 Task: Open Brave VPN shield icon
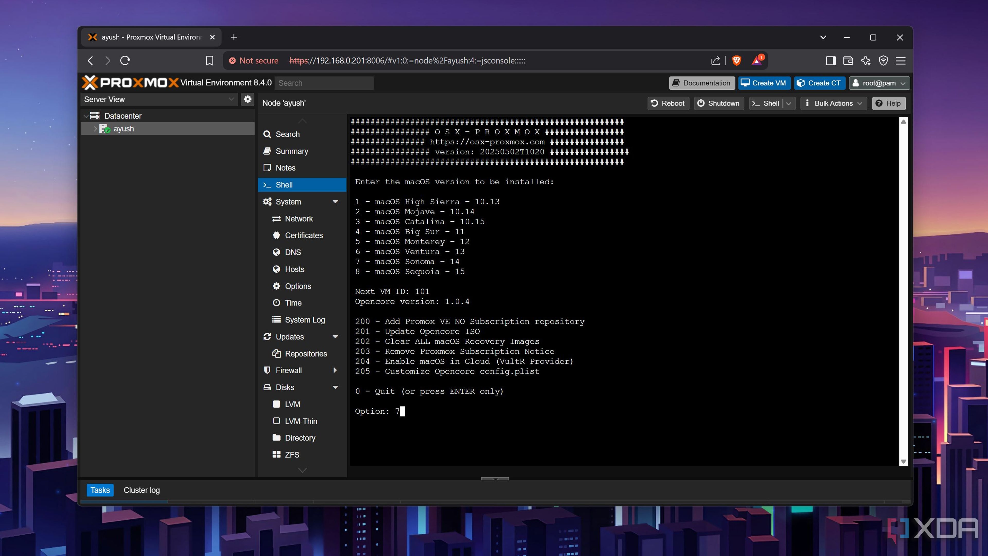883,61
